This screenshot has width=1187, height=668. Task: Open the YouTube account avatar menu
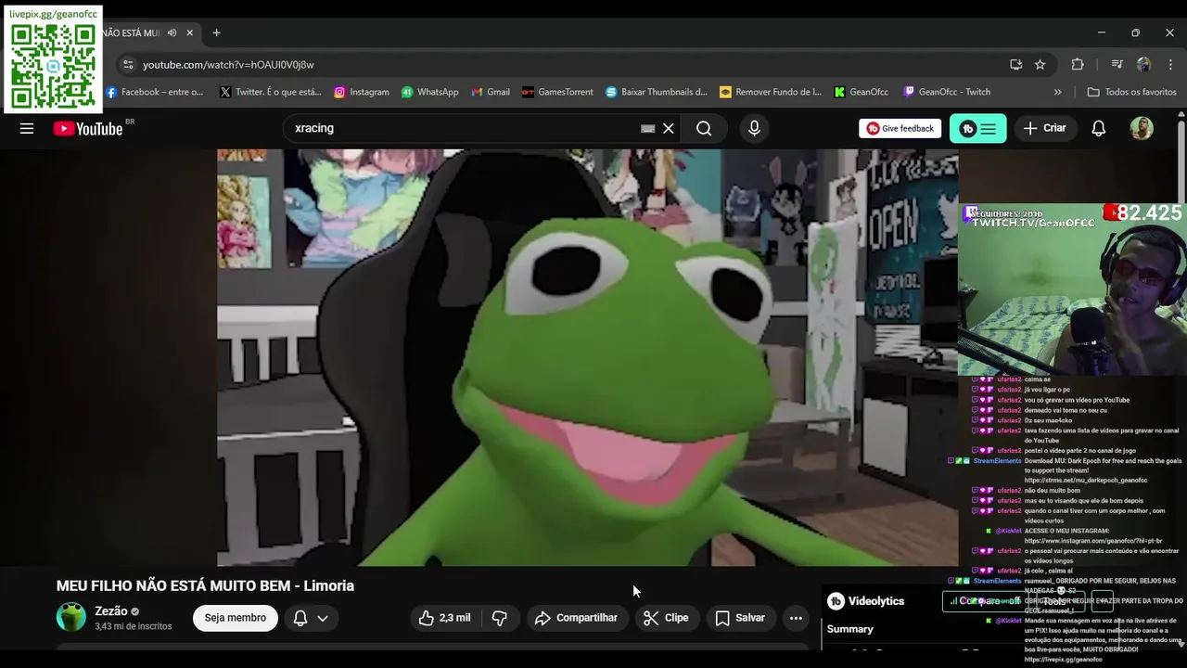[x=1142, y=129]
